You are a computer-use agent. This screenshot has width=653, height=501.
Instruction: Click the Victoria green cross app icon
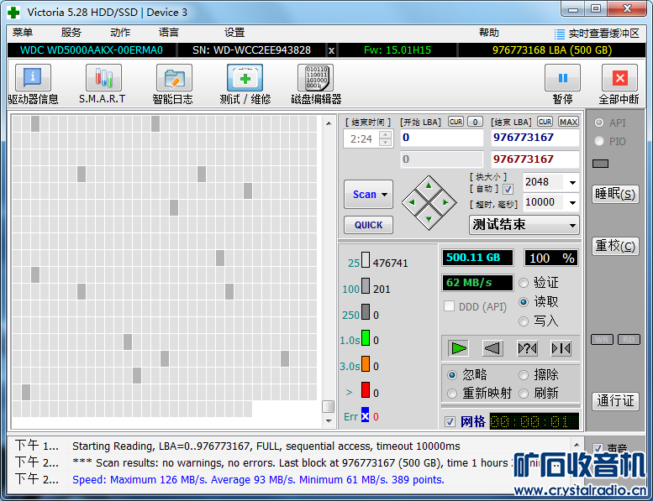(13, 12)
